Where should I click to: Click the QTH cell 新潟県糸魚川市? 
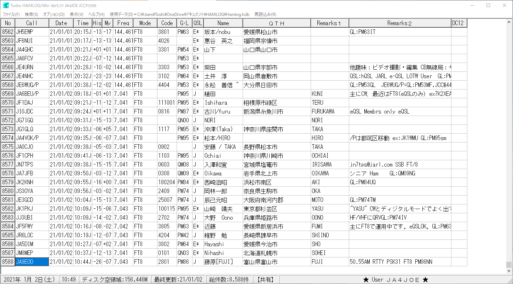277,111
